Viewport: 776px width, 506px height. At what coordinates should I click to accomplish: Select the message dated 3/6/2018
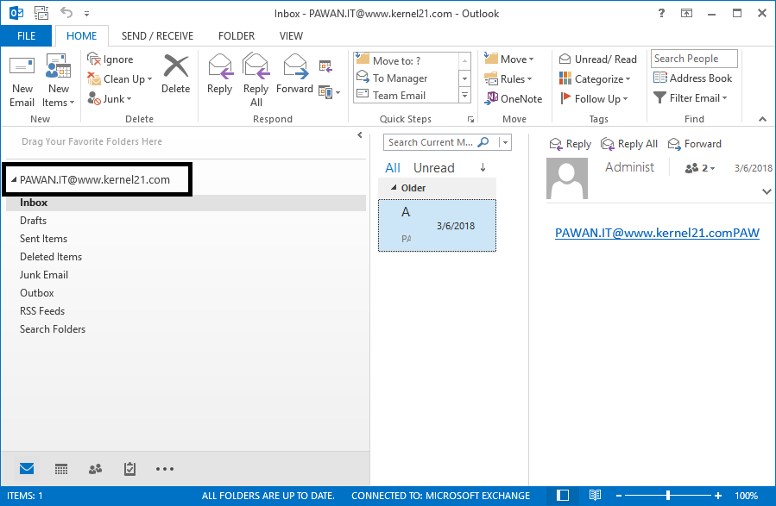pos(437,226)
